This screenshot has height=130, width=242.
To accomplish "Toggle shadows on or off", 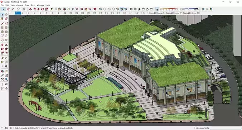I will [157, 9].
